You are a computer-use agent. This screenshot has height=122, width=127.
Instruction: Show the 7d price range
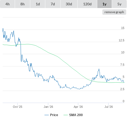53,4
